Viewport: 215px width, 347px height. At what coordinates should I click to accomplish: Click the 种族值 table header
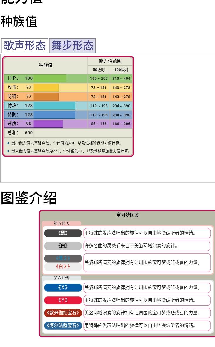pos(46,65)
